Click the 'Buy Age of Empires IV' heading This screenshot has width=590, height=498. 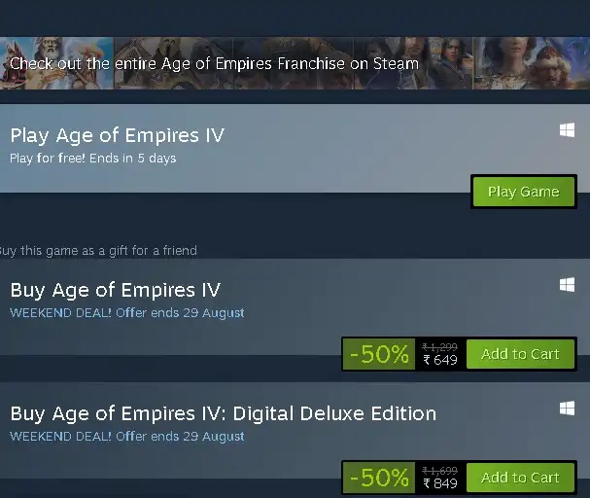point(115,290)
